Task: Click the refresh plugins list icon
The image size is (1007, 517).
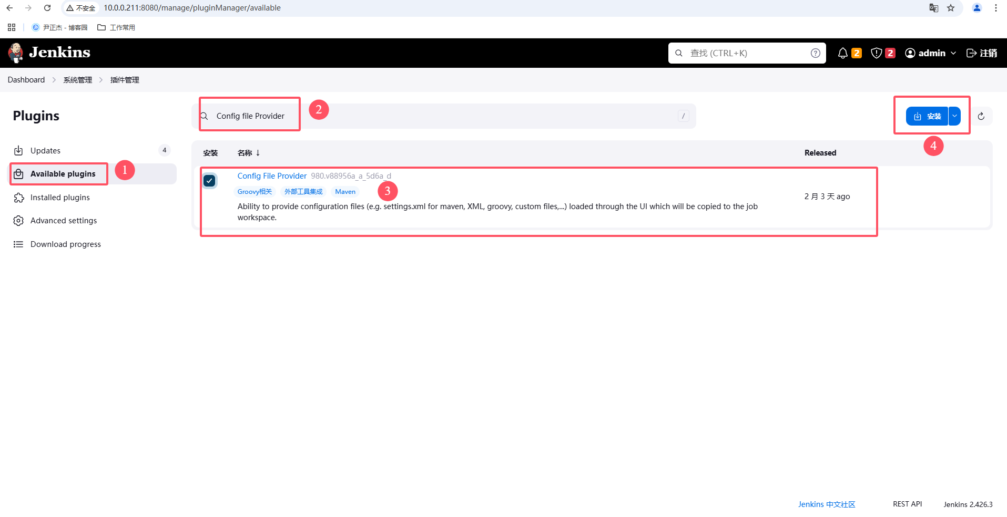Action: [981, 116]
